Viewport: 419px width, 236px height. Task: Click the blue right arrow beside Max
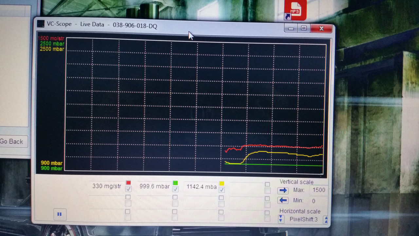[283, 190]
